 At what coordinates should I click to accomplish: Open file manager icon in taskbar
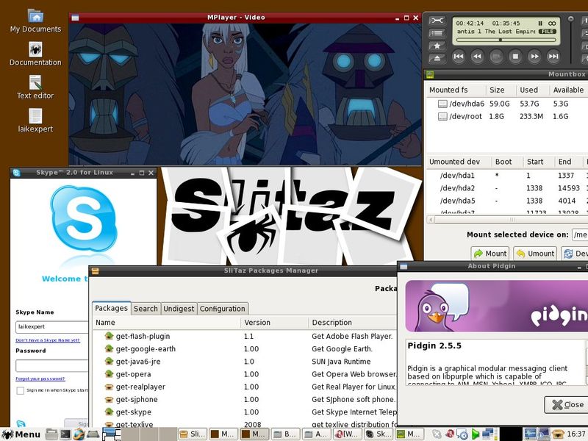click(51, 434)
